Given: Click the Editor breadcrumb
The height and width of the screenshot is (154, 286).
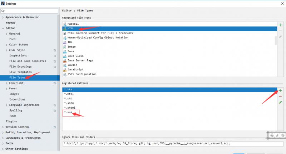Looking at the screenshot, I should [x=67, y=11].
